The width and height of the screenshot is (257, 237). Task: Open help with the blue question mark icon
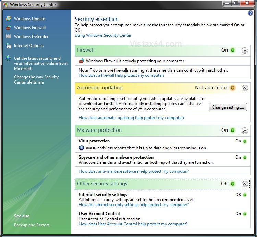tap(250, 13)
